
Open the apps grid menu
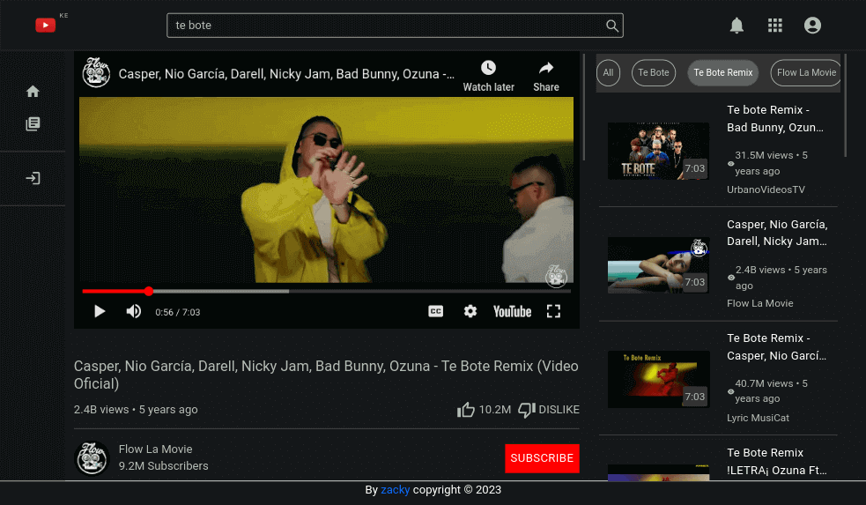tap(775, 26)
